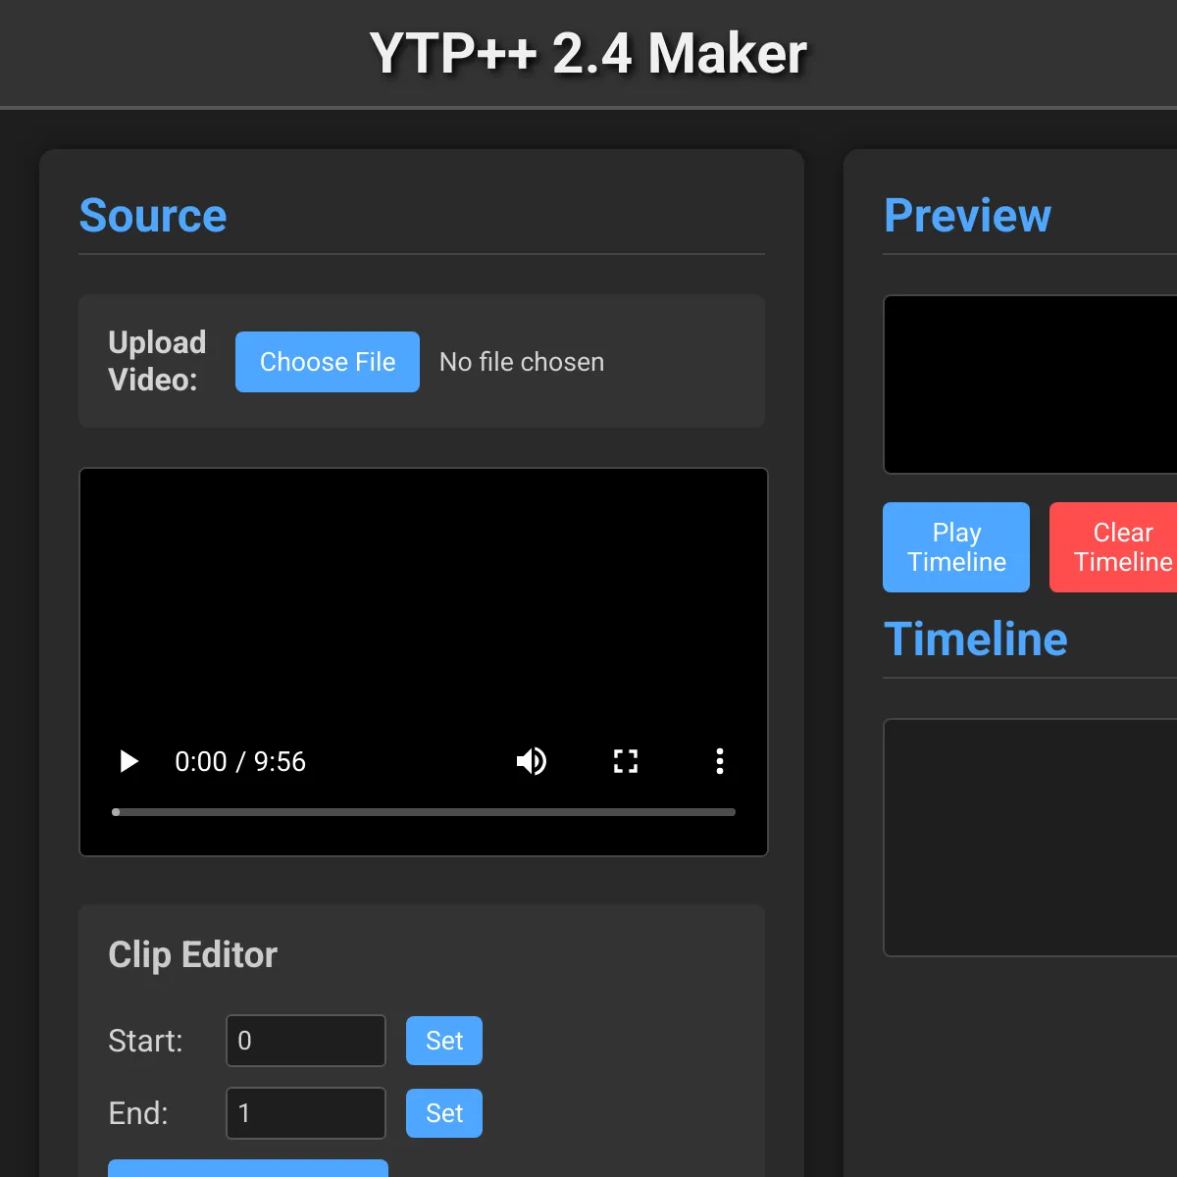Click the "0:00 / 9:56" time display
Screen dimensions: 1177x1177
[x=240, y=761]
